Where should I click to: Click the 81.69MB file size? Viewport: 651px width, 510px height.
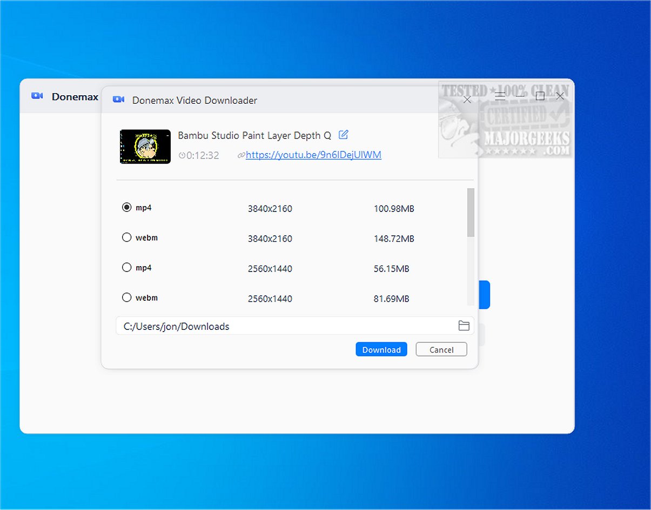pos(391,299)
